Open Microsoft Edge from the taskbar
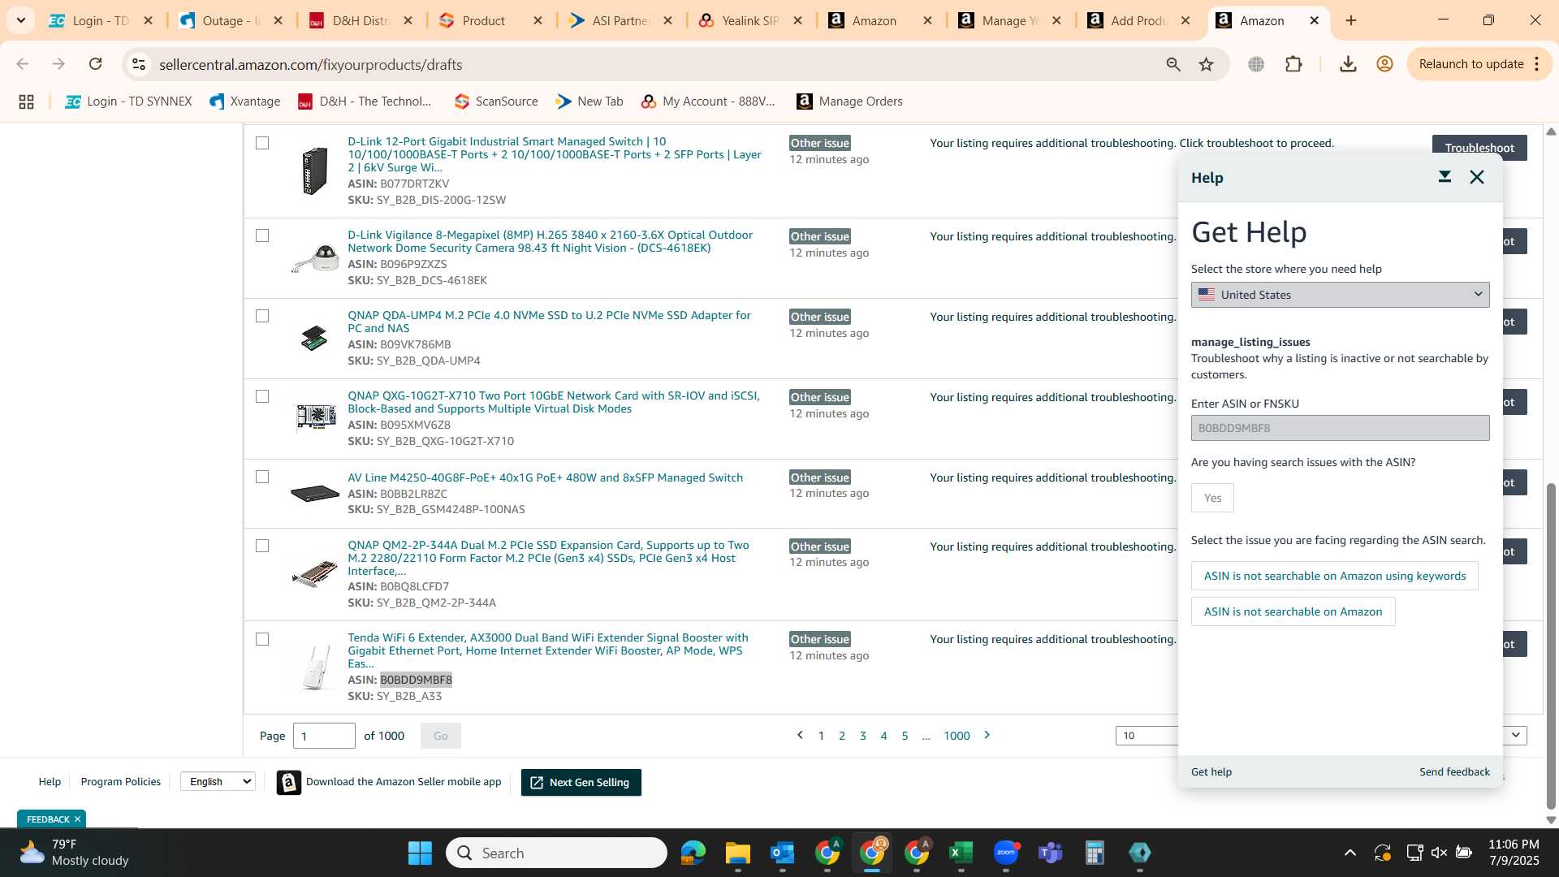Viewport: 1559px width, 877px height. (693, 853)
